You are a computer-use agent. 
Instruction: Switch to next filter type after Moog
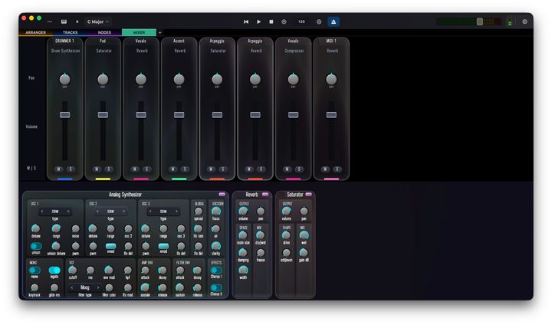click(98, 287)
